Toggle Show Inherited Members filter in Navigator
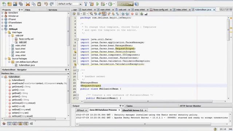This screenshot has width=233, height=131. pos(4,123)
